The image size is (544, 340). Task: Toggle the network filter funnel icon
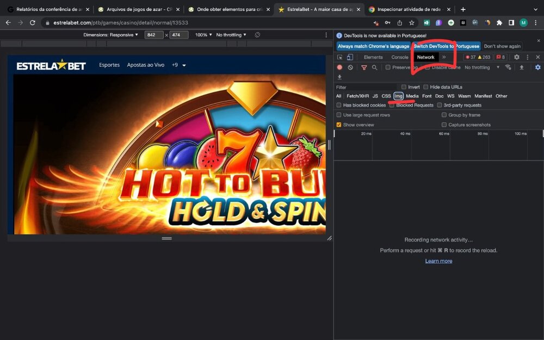click(x=364, y=67)
